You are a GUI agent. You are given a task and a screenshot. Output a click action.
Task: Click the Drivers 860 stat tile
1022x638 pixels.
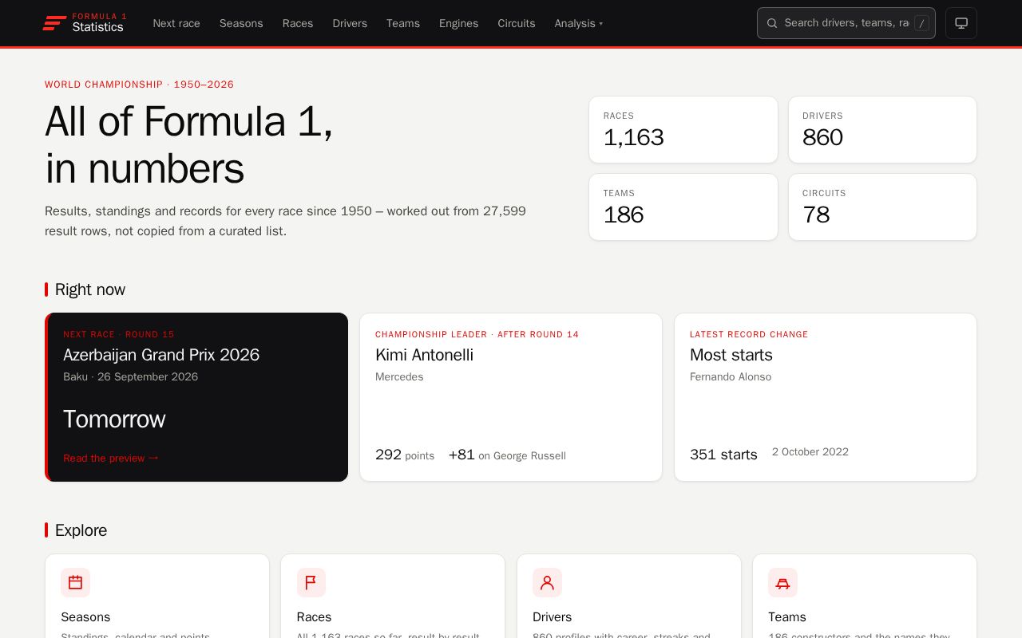coord(882,130)
